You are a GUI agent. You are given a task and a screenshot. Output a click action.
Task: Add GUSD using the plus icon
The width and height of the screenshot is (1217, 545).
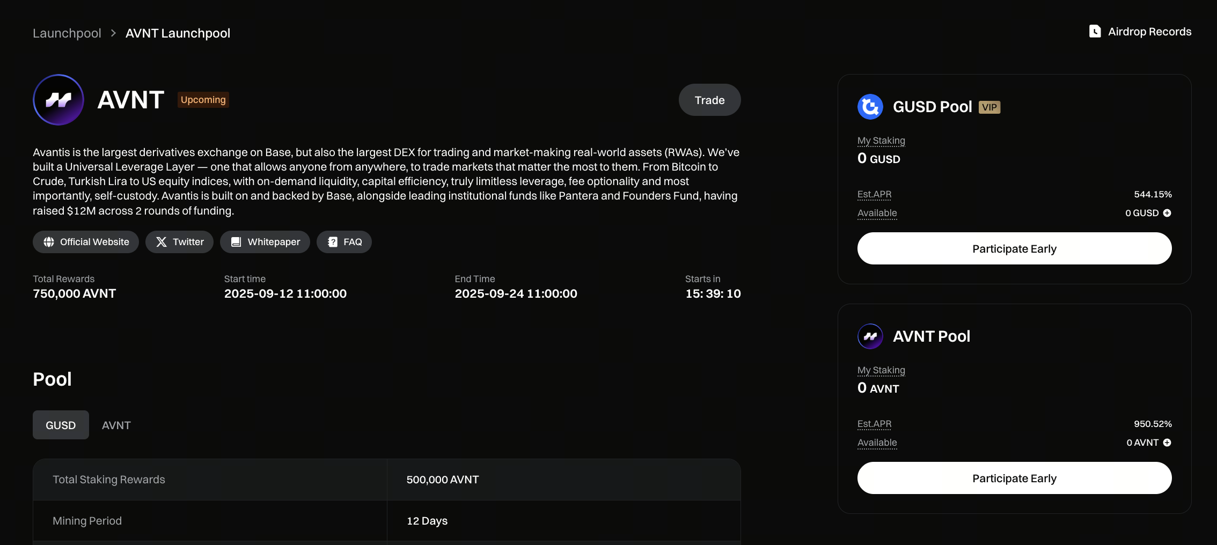tap(1167, 213)
